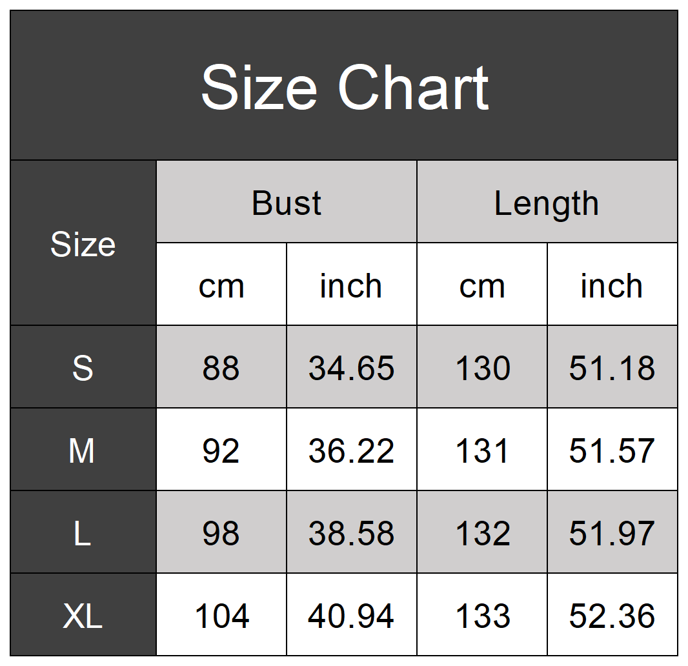Screen dimensions: 688x666
Task: Click the L size row label
Action: (83, 533)
